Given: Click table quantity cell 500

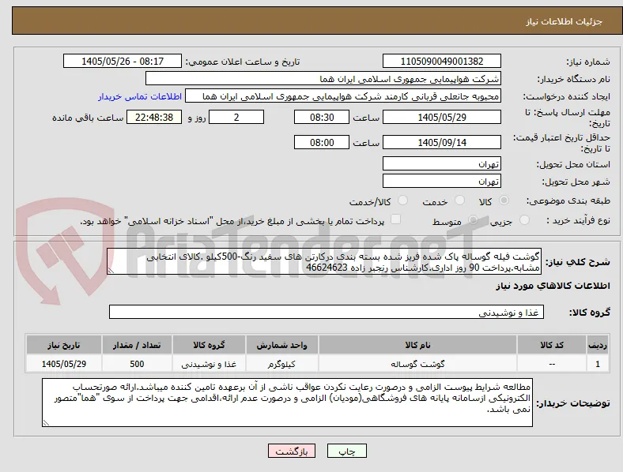Looking at the screenshot, I should coord(137,363).
